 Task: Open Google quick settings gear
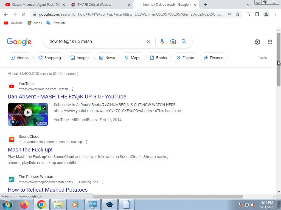257,42
